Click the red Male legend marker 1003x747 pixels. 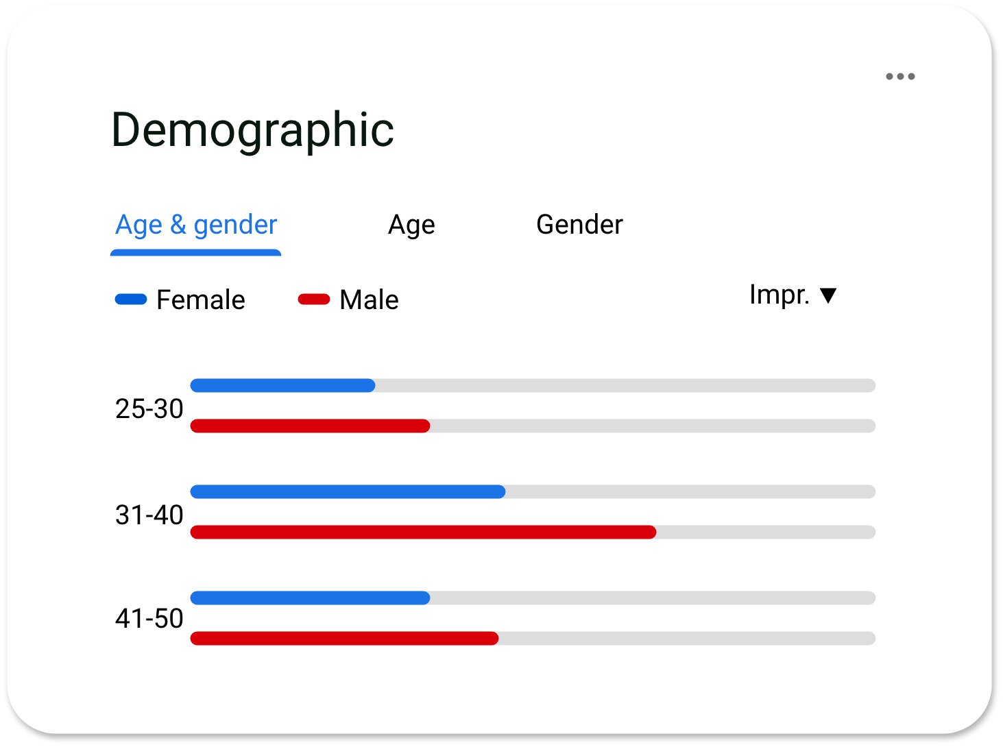pyautogui.click(x=314, y=299)
